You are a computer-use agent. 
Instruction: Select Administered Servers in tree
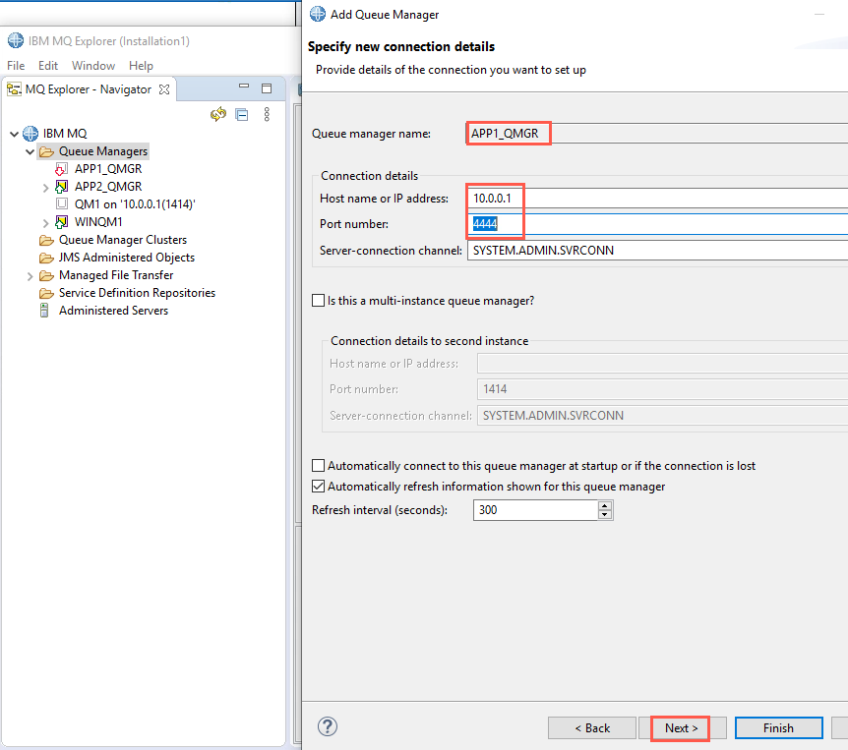pos(113,311)
